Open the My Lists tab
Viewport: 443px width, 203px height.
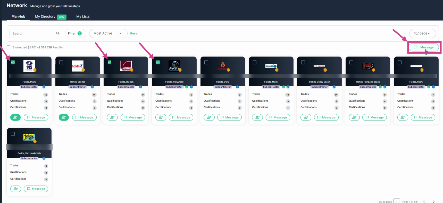[83, 16]
